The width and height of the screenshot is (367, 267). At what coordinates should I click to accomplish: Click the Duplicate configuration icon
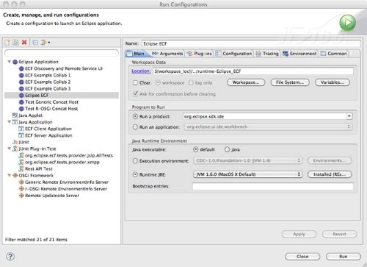pos(15,43)
